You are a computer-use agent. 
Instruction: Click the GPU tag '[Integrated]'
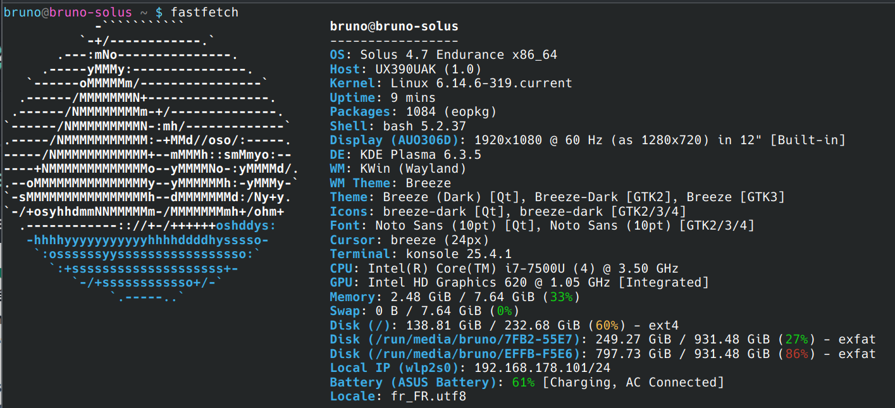[664, 282]
